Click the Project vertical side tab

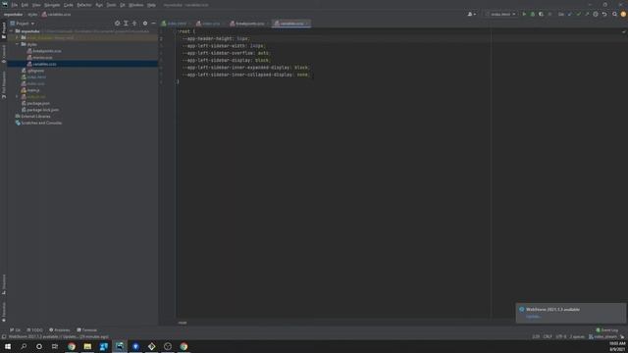4,30
